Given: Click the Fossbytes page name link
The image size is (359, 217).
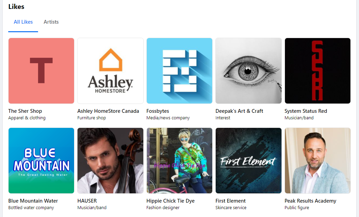Looking at the screenshot, I should 158,111.
